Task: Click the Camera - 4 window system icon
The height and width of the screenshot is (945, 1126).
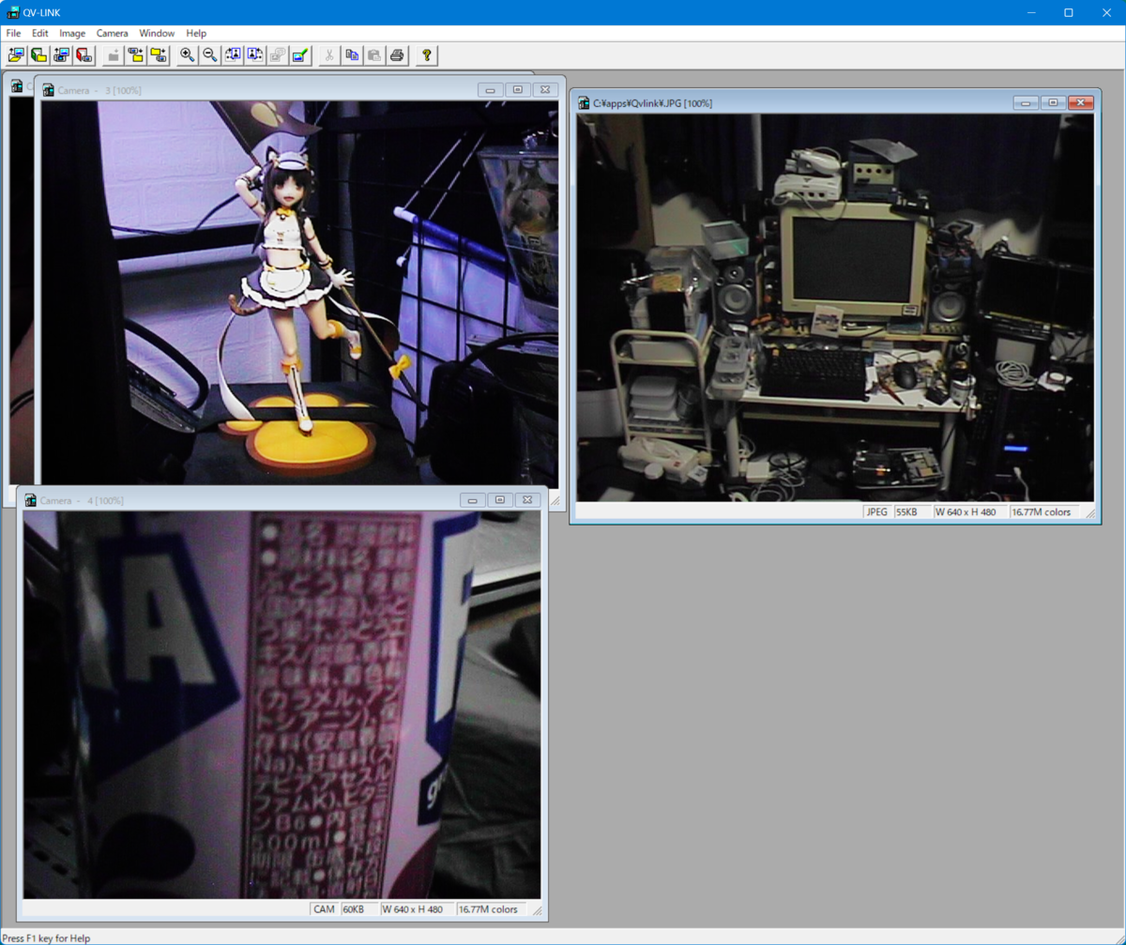Action: (30, 500)
